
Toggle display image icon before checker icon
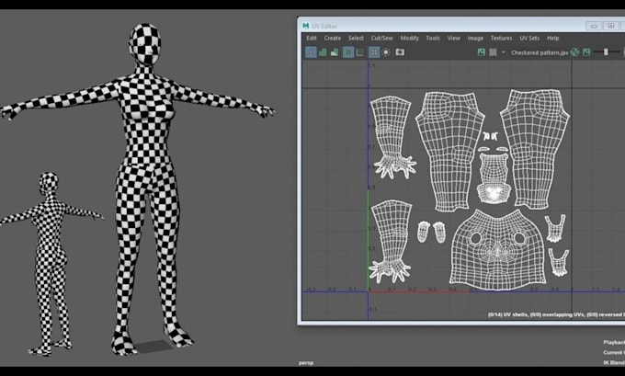pyautogui.click(x=482, y=52)
